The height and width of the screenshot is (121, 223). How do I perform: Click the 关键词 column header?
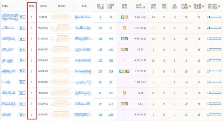[x=5, y=6]
